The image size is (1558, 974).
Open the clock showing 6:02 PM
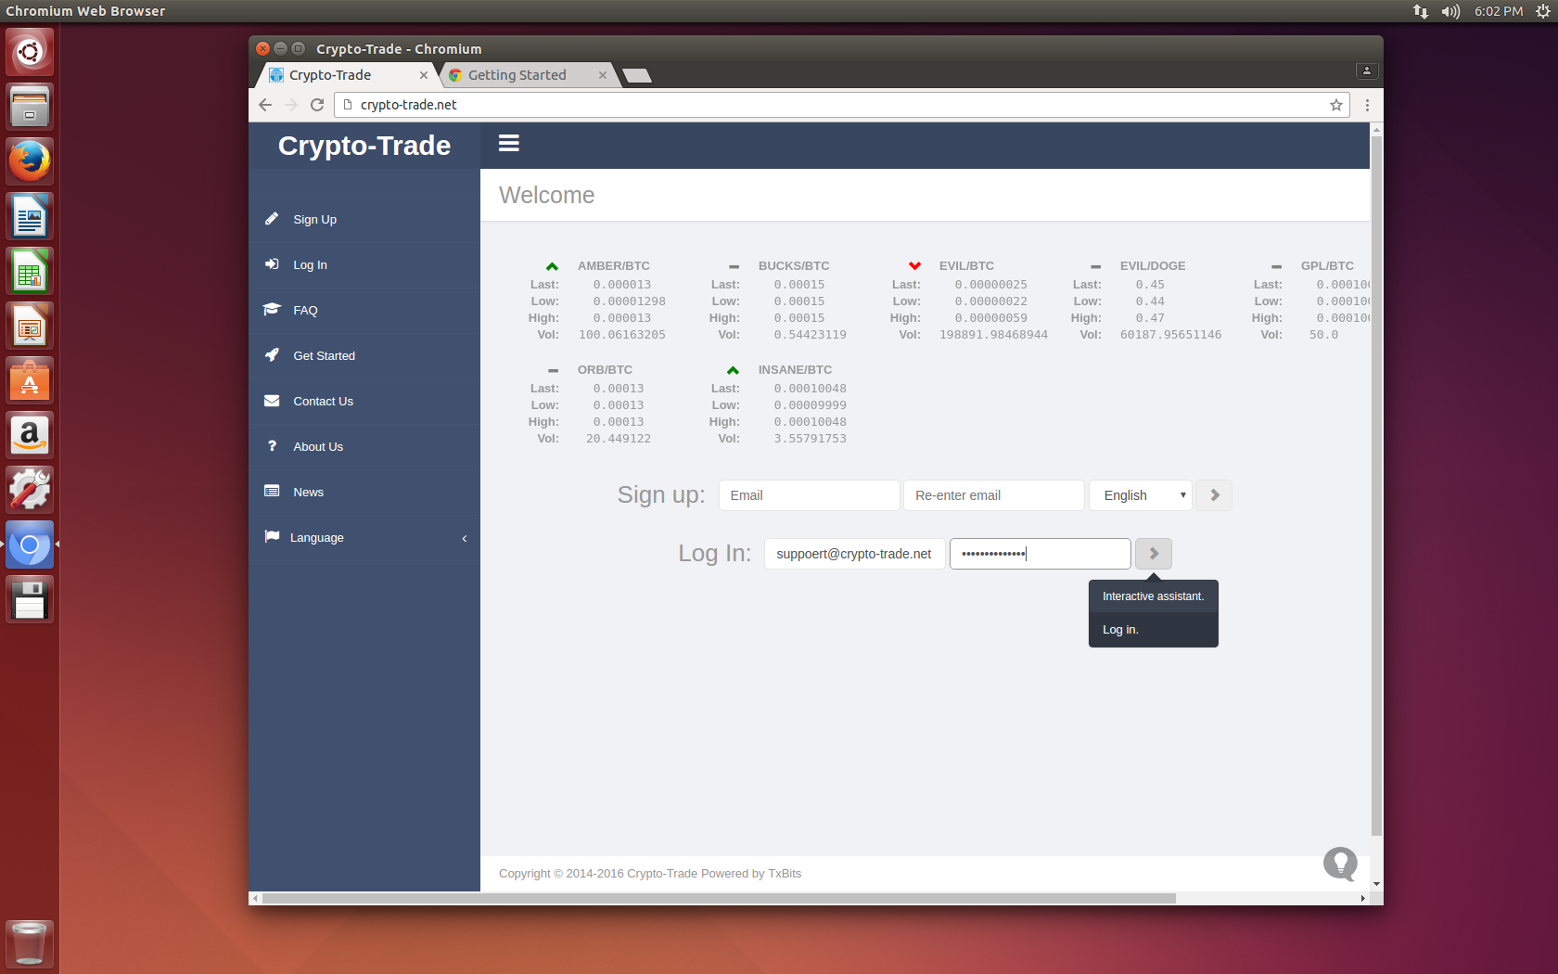pyautogui.click(x=1499, y=11)
